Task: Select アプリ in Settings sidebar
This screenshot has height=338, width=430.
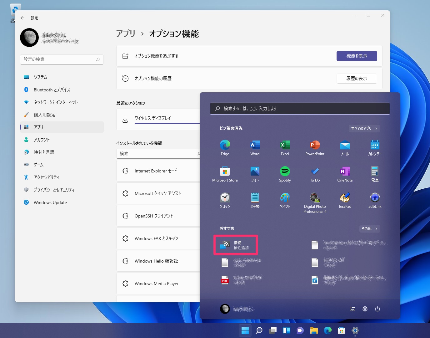Action: (62, 127)
